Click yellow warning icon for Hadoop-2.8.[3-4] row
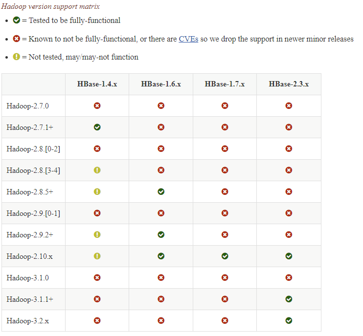The image size is (363, 336). (97, 170)
